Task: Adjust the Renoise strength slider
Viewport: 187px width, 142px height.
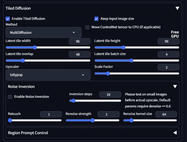Action: point(93,120)
